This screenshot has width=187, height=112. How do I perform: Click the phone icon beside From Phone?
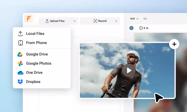pyautogui.click(x=20, y=43)
